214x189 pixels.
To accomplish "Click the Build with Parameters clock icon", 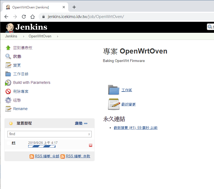I will point(8,83).
